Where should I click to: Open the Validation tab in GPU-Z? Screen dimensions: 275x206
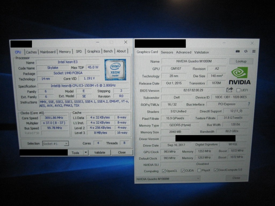point(201,52)
